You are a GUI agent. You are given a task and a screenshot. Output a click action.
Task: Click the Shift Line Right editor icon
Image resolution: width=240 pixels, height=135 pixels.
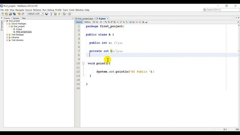click(x=133, y=22)
